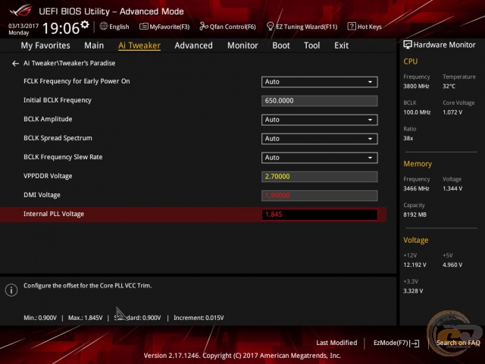Click the VPPDDR Voltage value field

click(320, 177)
